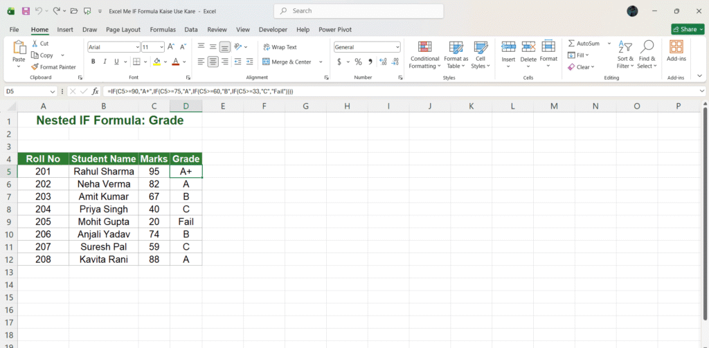709x348 pixels.
Task: Switch to the Power Pivot tab
Action: tap(335, 29)
